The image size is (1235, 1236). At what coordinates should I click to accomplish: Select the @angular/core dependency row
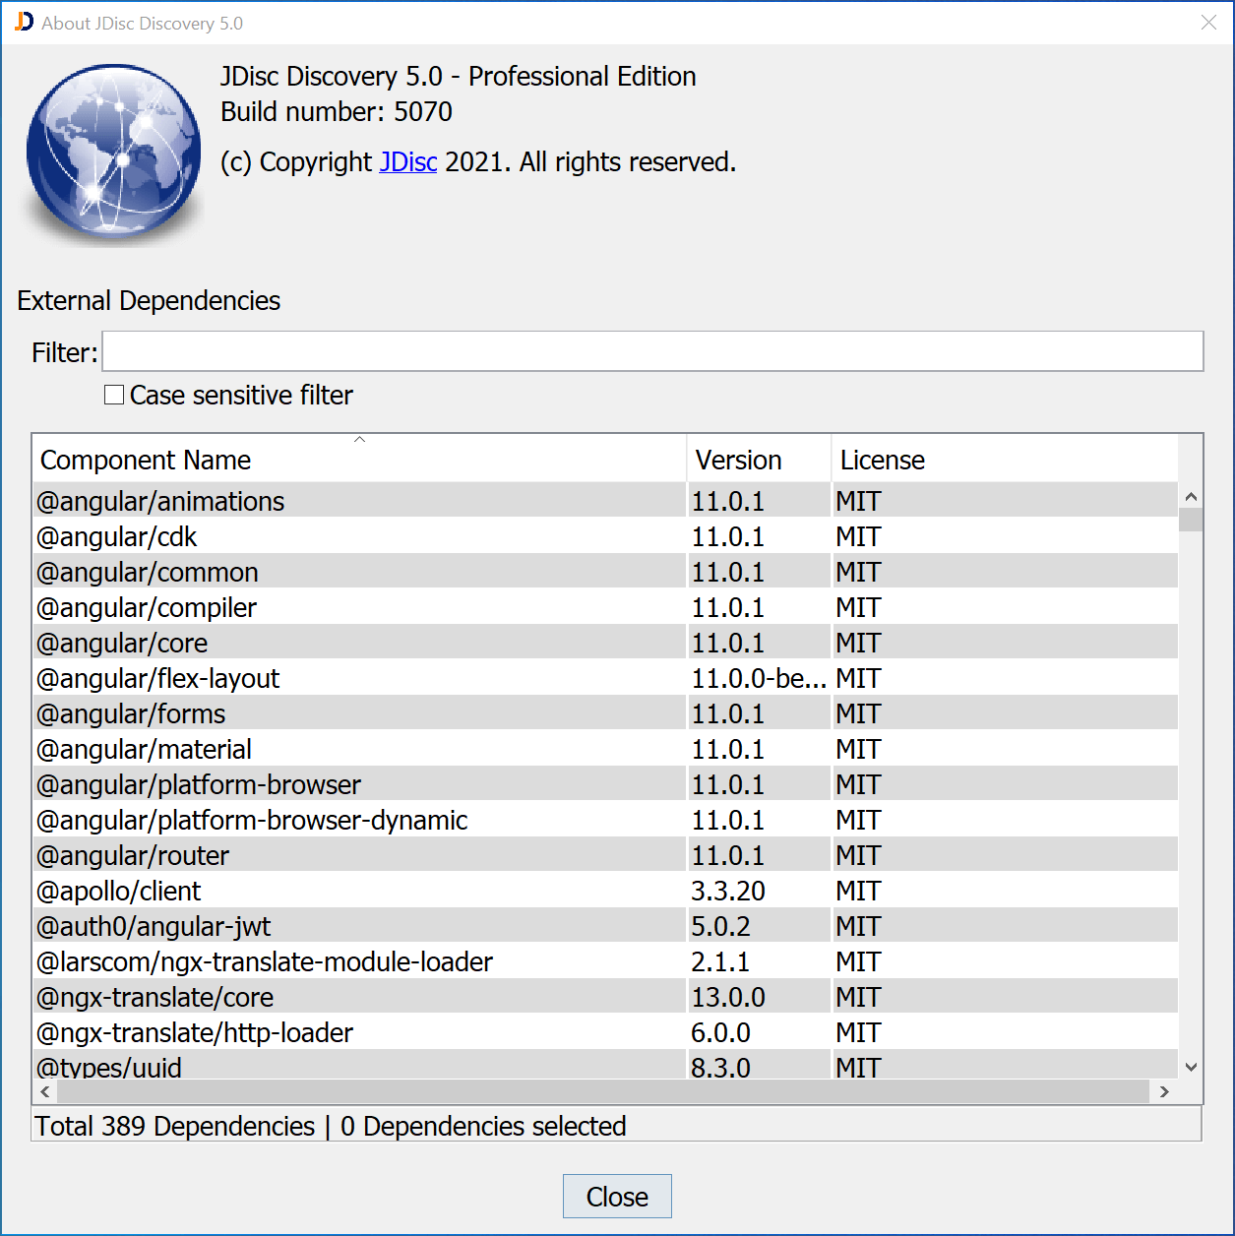click(x=295, y=642)
